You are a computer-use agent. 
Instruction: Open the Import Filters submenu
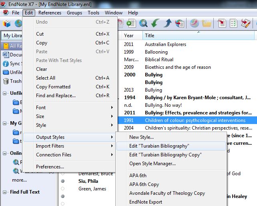[x=70, y=146]
